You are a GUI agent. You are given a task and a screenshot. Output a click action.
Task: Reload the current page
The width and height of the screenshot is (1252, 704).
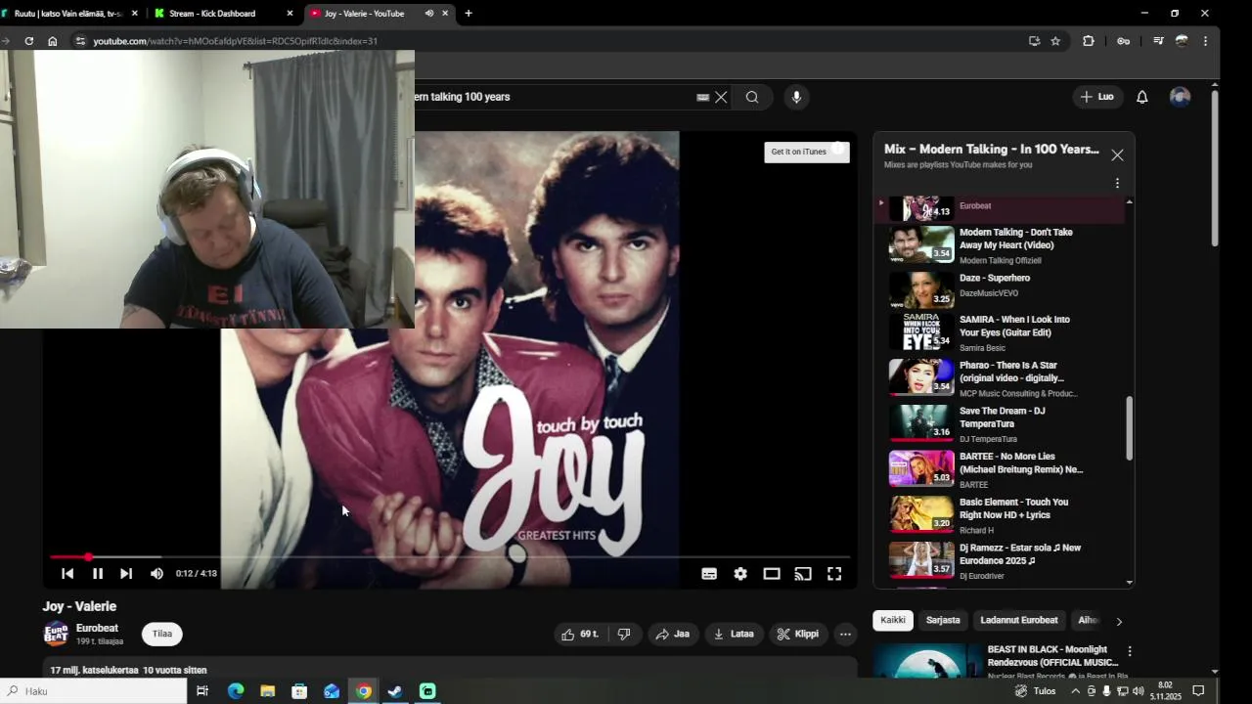coord(29,41)
